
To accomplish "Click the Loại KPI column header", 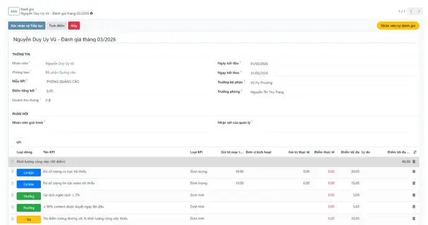I will pyautogui.click(x=197, y=152).
